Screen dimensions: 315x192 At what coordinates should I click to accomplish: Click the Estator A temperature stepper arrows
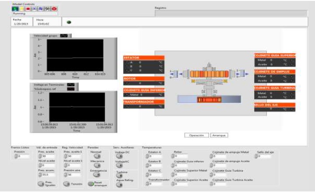pyautogui.click(x=146, y=156)
